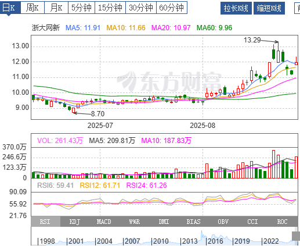This screenshot has height=246, width=300.
Task: Switch to the DMI indicator tab
Action: point(164,222)
